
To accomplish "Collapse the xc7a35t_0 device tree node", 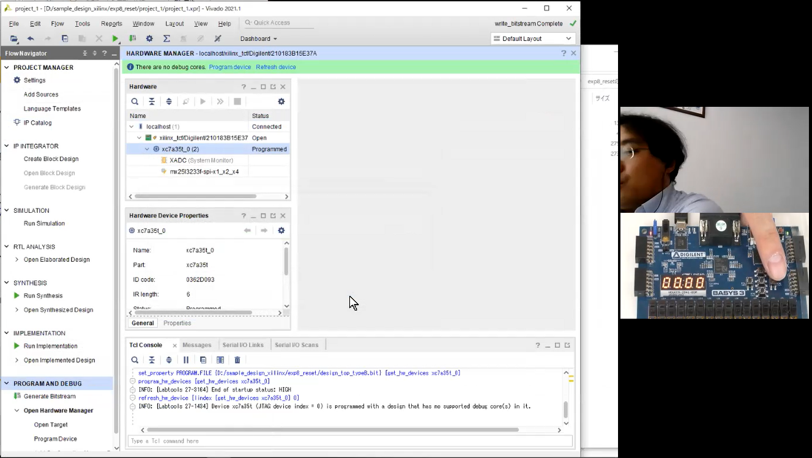I will (147, 149).
